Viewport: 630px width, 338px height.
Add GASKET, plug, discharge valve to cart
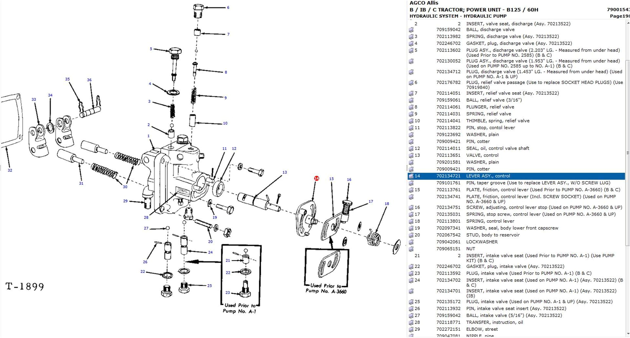point(411,43)
